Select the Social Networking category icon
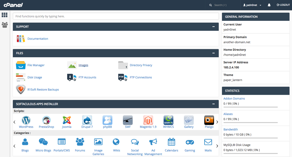 coord(135,142)
